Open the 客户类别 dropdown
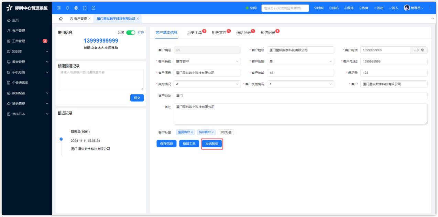 (x=207, y=61)
